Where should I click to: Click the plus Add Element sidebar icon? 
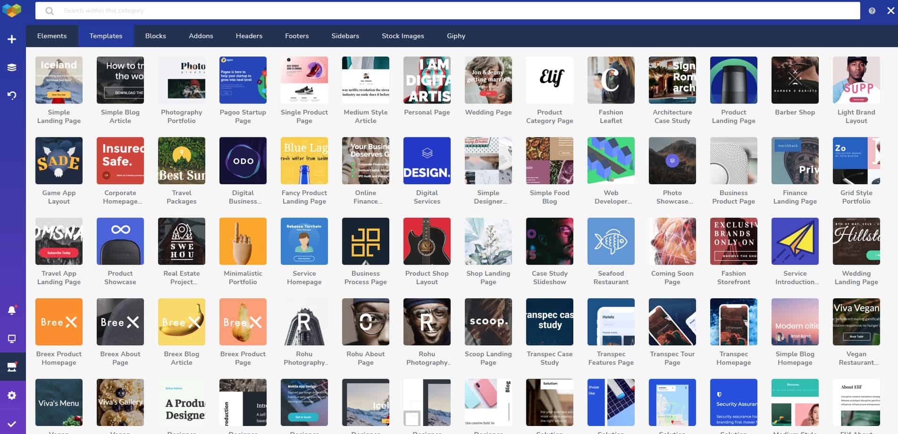[x=12, y=39]
